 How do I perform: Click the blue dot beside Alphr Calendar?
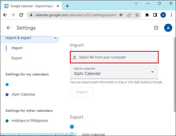7,95
